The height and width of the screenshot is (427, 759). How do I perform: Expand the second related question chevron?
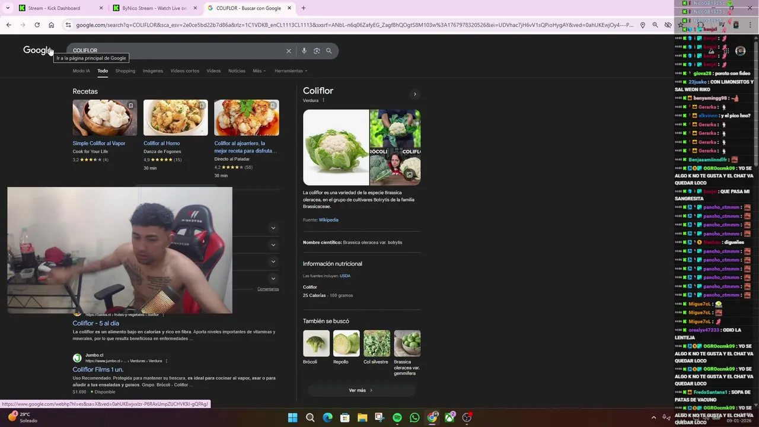(x=273, y=244)
